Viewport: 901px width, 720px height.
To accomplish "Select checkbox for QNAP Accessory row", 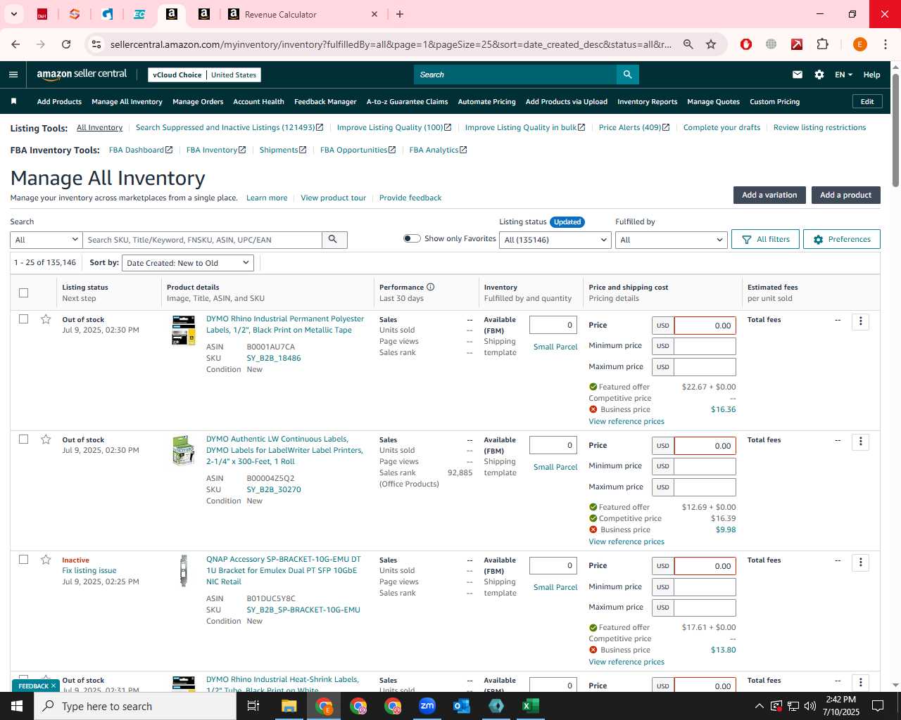I will pos(24,560).
